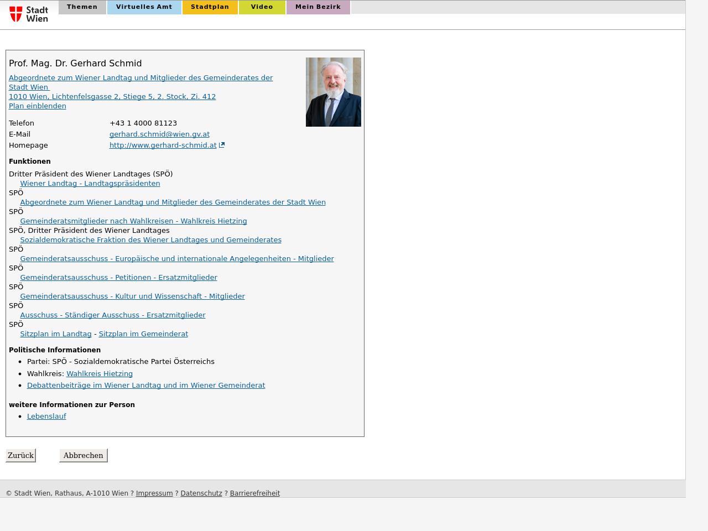This screenshot has width=708, height=531.
Task: Open Gerhard Schmid's portrait photo
Action: pyautogui.click(x=333, y=92)
